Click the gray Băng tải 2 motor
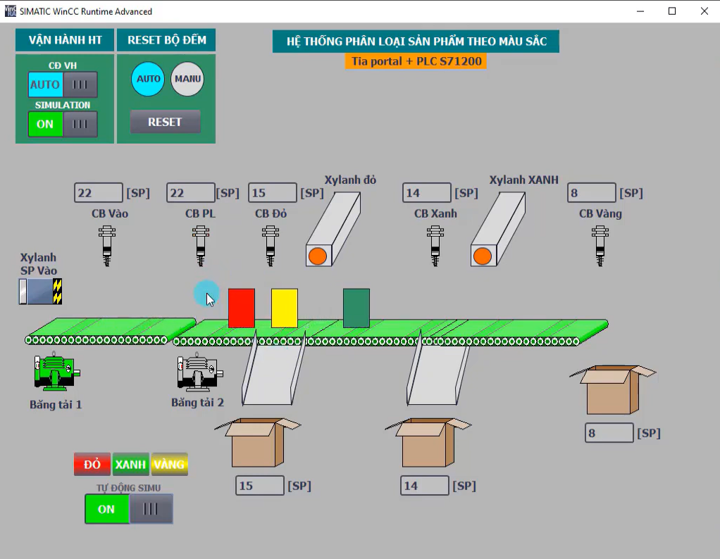The width and height of the screenshot is (720, 559). (x=200, y=372)
